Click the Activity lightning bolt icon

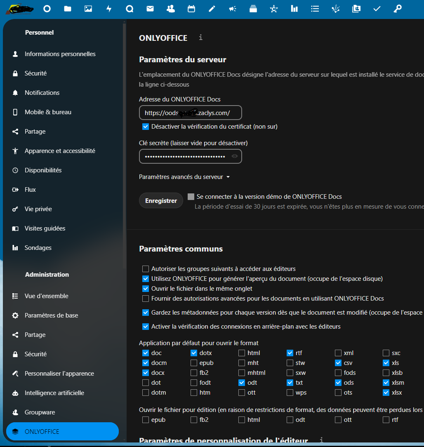[x=109, y=9]
